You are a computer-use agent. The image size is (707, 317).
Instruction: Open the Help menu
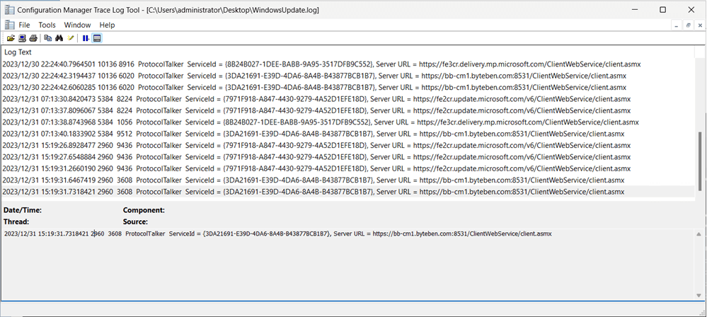coord(108,25)
